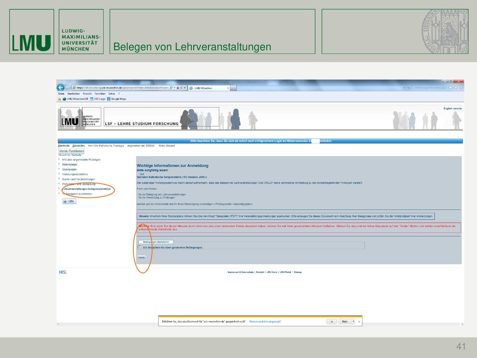Open the ? help menu
The height and width of the screenshot is (358, 477).
[x=119, y=94]
